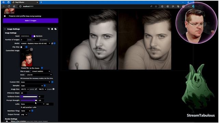Refresh the page with reload icon
The width and height of the screenshot is (219, 123).
(9, 6)
